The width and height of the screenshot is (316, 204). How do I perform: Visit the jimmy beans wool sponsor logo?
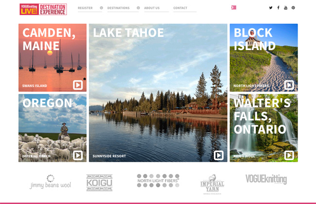tap(51, 182)
